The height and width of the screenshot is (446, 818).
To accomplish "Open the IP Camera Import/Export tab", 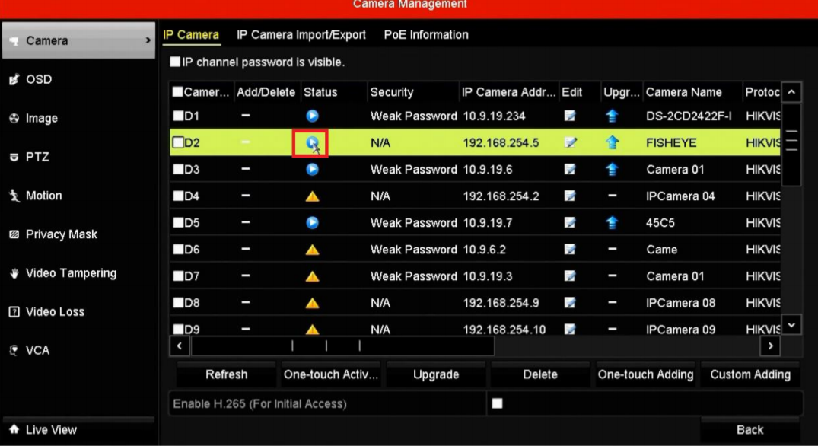I will click(x=300, y=34).
